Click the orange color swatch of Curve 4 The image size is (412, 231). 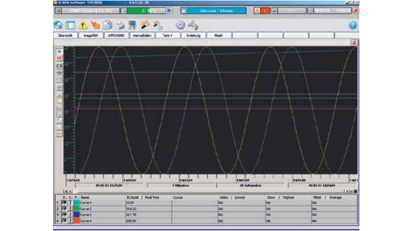(77, 221)
